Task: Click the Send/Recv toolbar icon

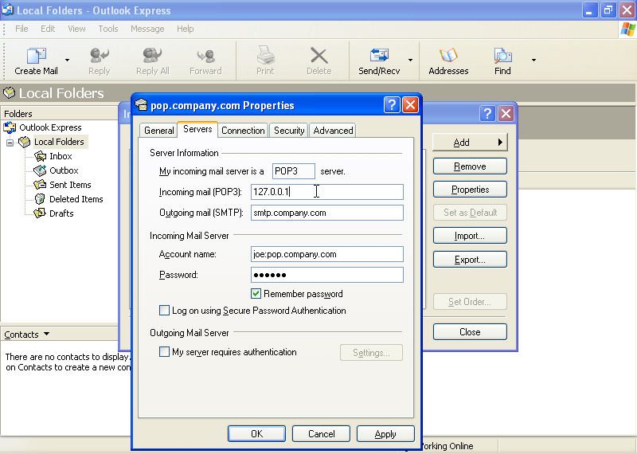Action: click(x=379, y=55)
